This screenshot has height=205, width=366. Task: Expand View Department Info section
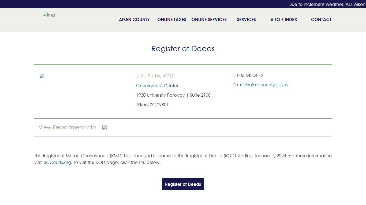click(67, 128)
